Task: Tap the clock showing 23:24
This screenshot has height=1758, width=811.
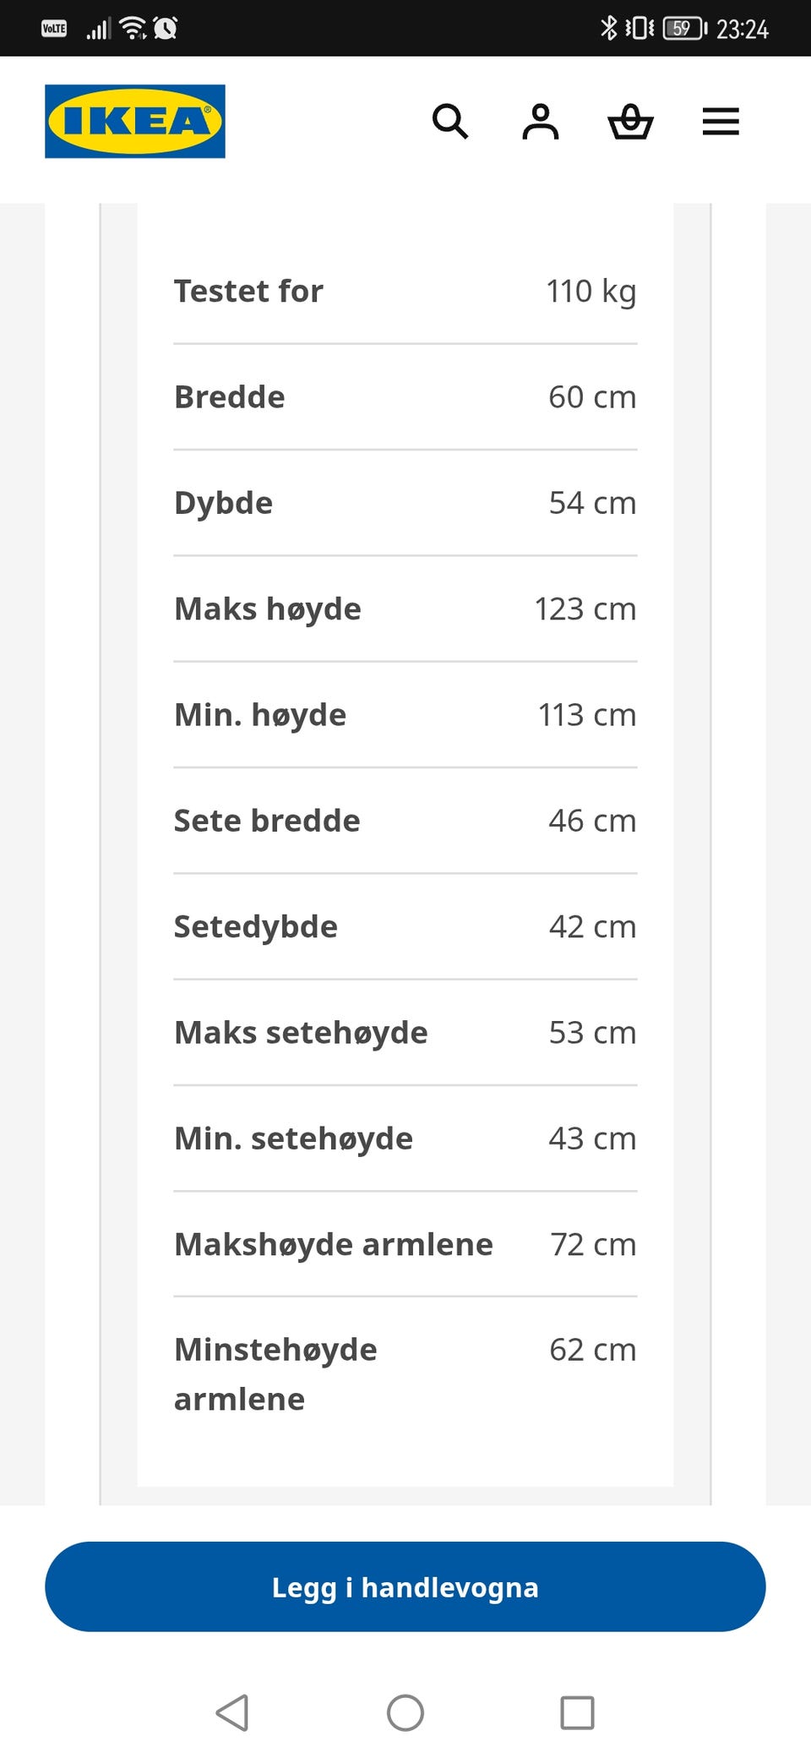Action: tap(743, 30)
